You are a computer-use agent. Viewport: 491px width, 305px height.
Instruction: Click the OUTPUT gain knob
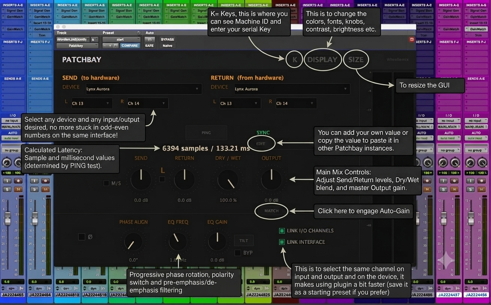pos(271,179)
